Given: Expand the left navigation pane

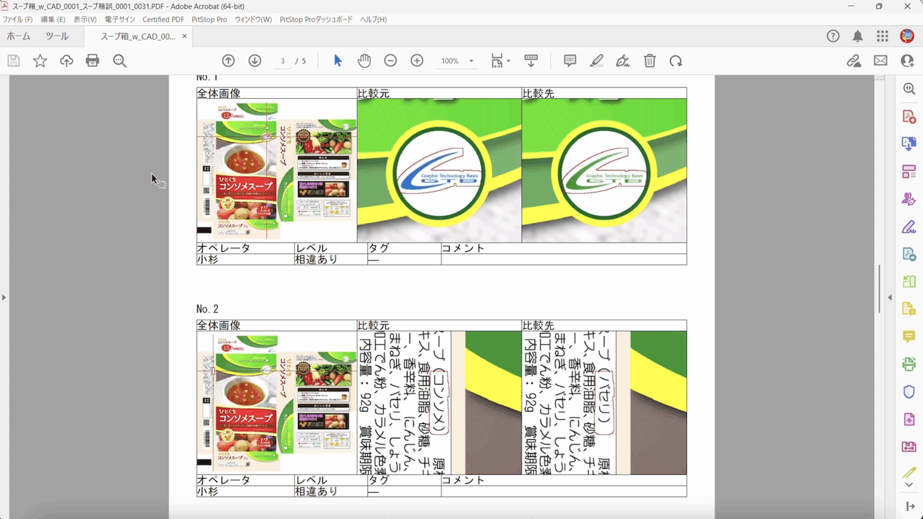Looking at the screenshot, I should point(4,297).
